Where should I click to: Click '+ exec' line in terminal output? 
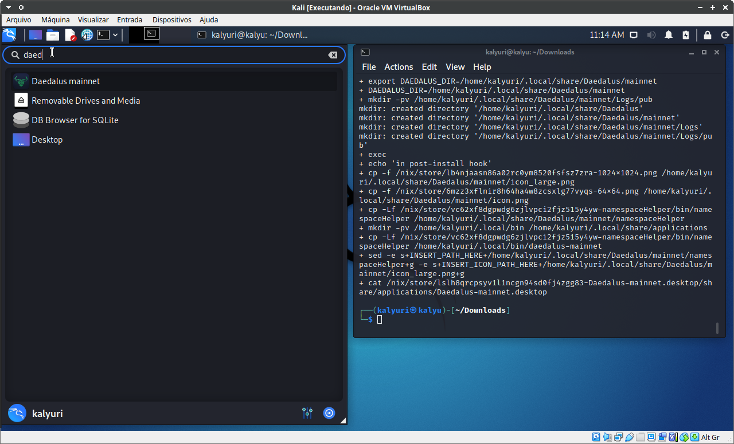tap(373, 155)
